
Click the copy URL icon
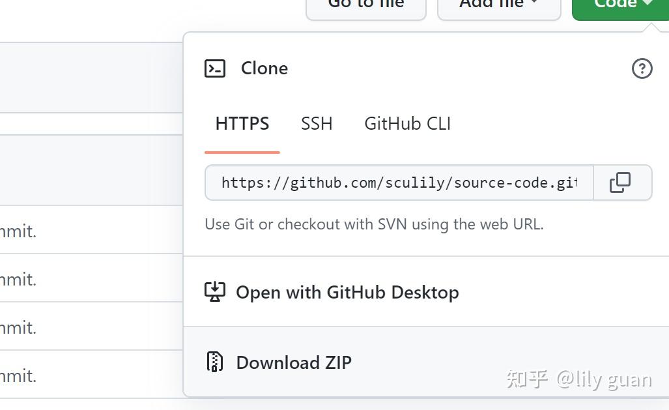click(621, 183)
